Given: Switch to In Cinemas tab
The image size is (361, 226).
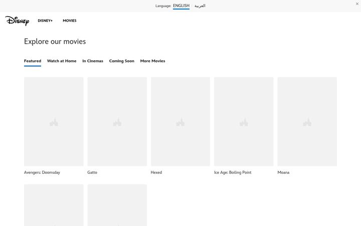Looking at the screenshot, I should [x=93, y=61].
